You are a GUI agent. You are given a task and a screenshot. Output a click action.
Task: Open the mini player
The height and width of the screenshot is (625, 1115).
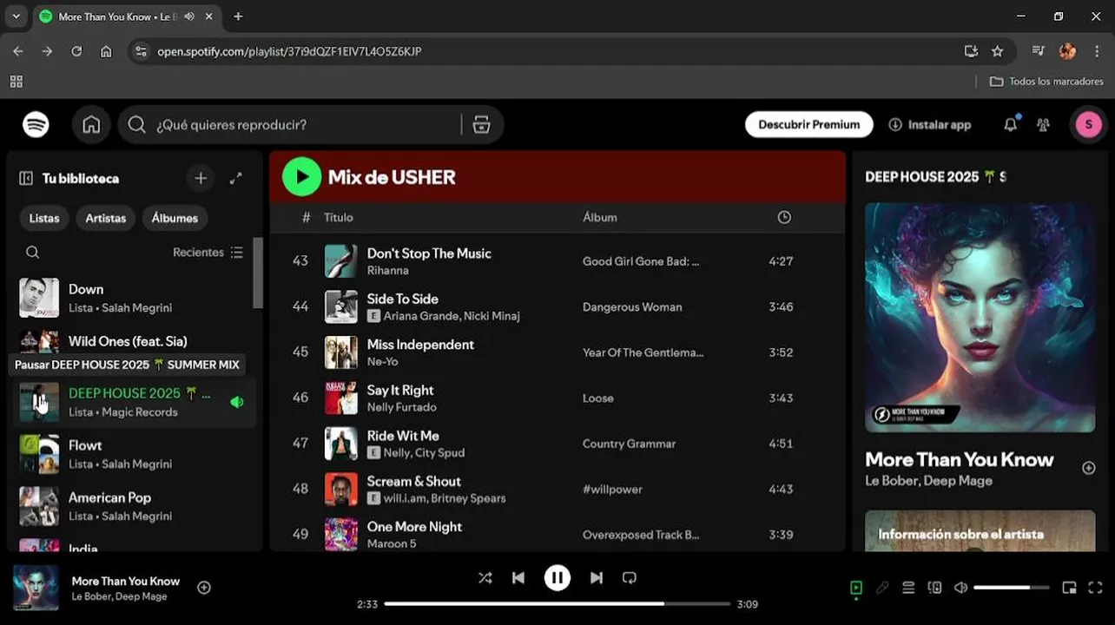pyautogui.click(x=1069, y=588)
